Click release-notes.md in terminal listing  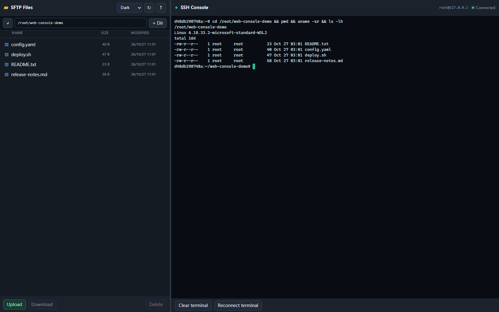tap(324, 61)
